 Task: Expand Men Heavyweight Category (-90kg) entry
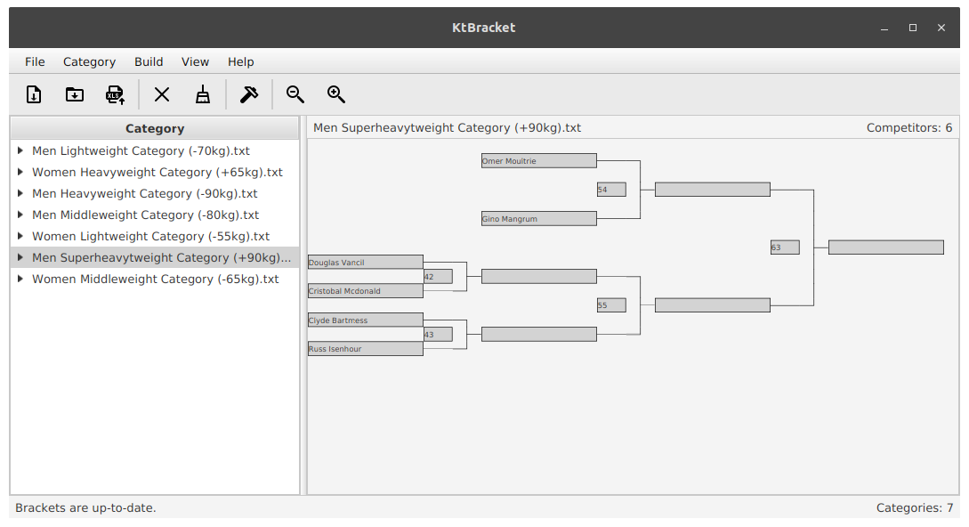19,193
